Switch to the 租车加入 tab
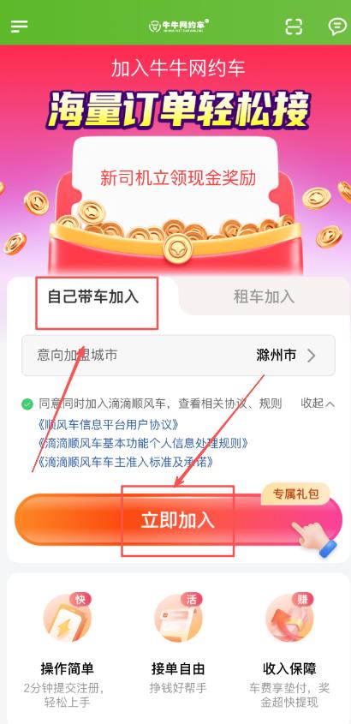Image resolution: width=351 pixels, height=724 pixels. point(264,297)
